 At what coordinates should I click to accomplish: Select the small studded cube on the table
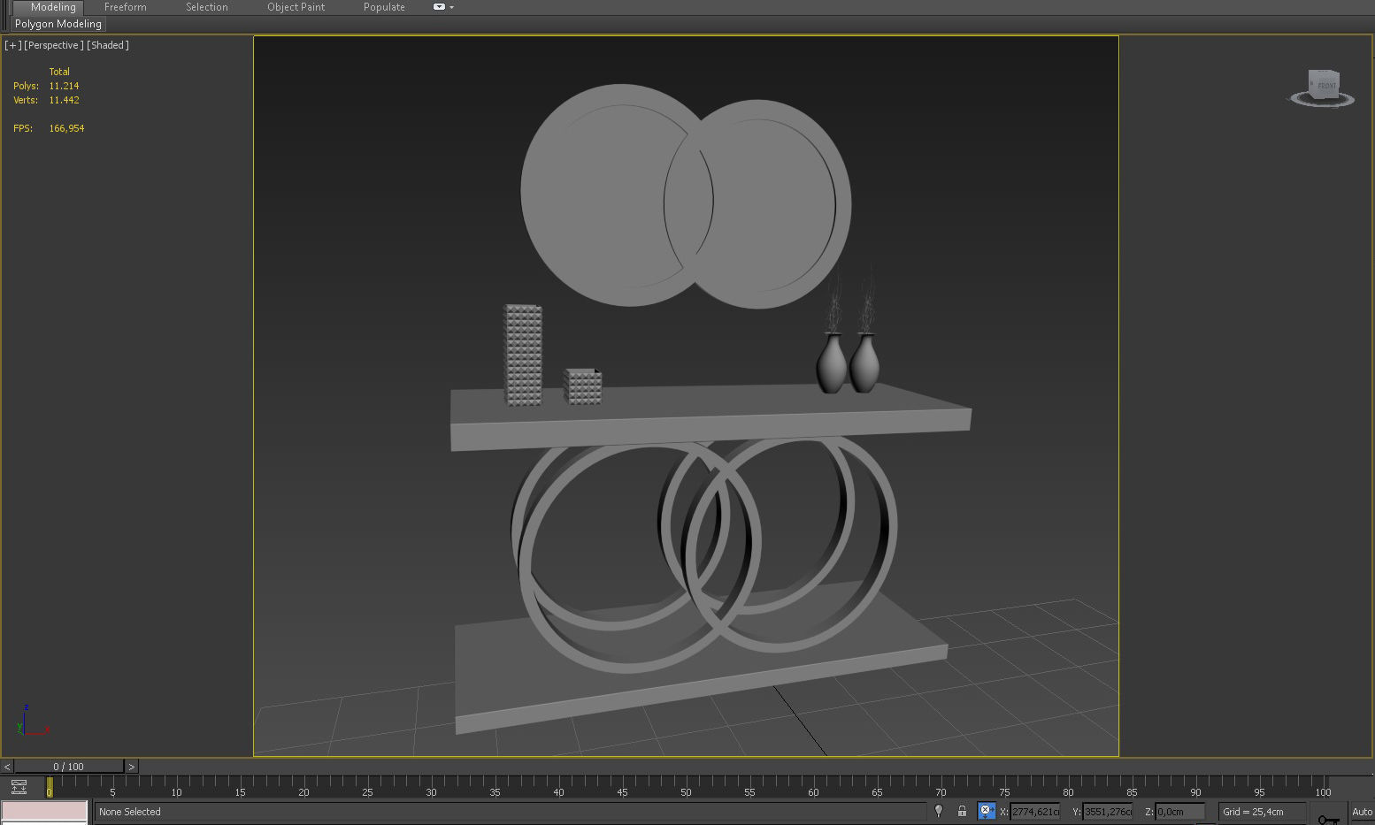pos(582,386)
